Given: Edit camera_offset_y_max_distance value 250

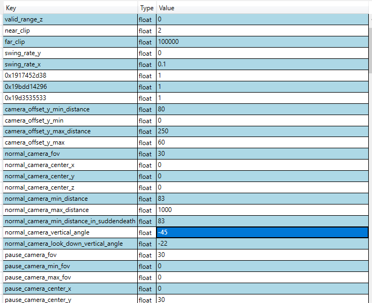Looking at the screenshot, I should click(x=263, y=132).
